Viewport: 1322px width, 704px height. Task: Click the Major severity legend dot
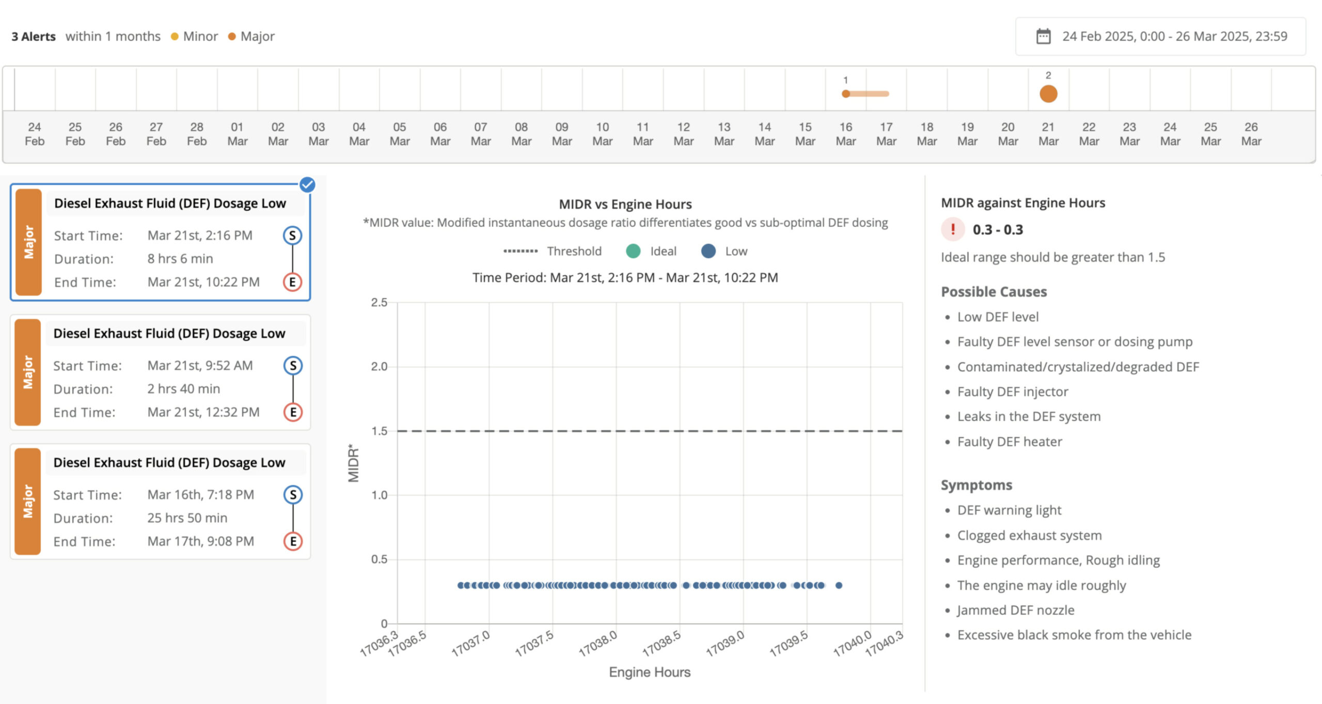pos(232,37)
